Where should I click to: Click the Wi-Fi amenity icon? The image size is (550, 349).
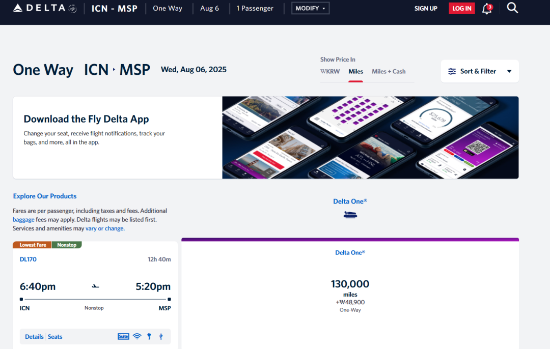136,336
